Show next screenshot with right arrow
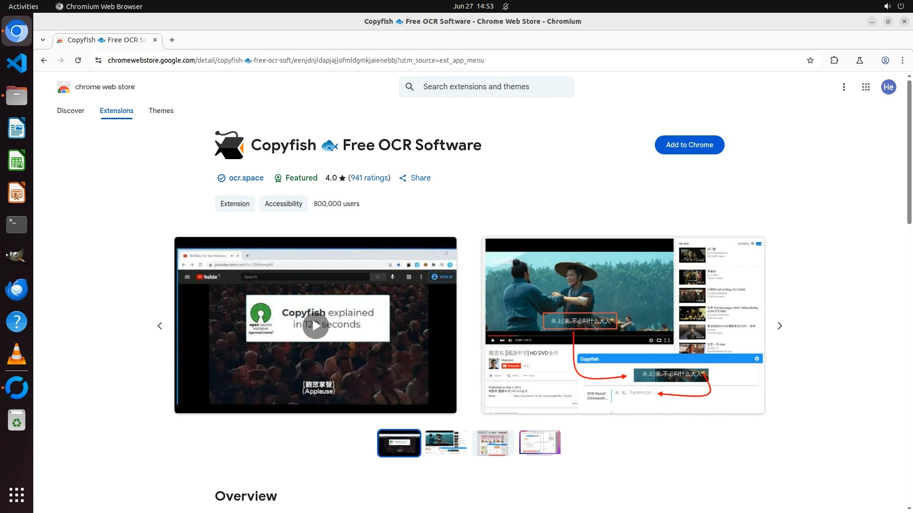913x513 pixels. (779, 326)
